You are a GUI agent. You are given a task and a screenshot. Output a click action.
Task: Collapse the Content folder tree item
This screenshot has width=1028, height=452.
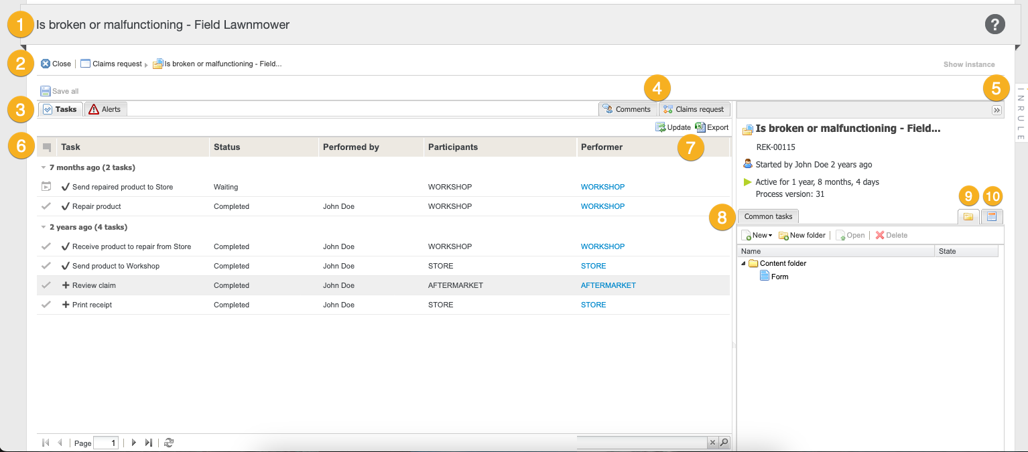tap(743, 263)
